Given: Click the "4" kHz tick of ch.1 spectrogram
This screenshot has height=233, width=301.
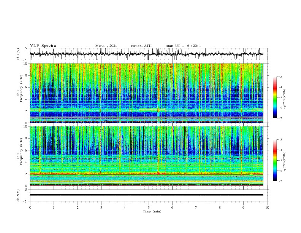Looking at the screenshot, I should (x=27, y=99).
